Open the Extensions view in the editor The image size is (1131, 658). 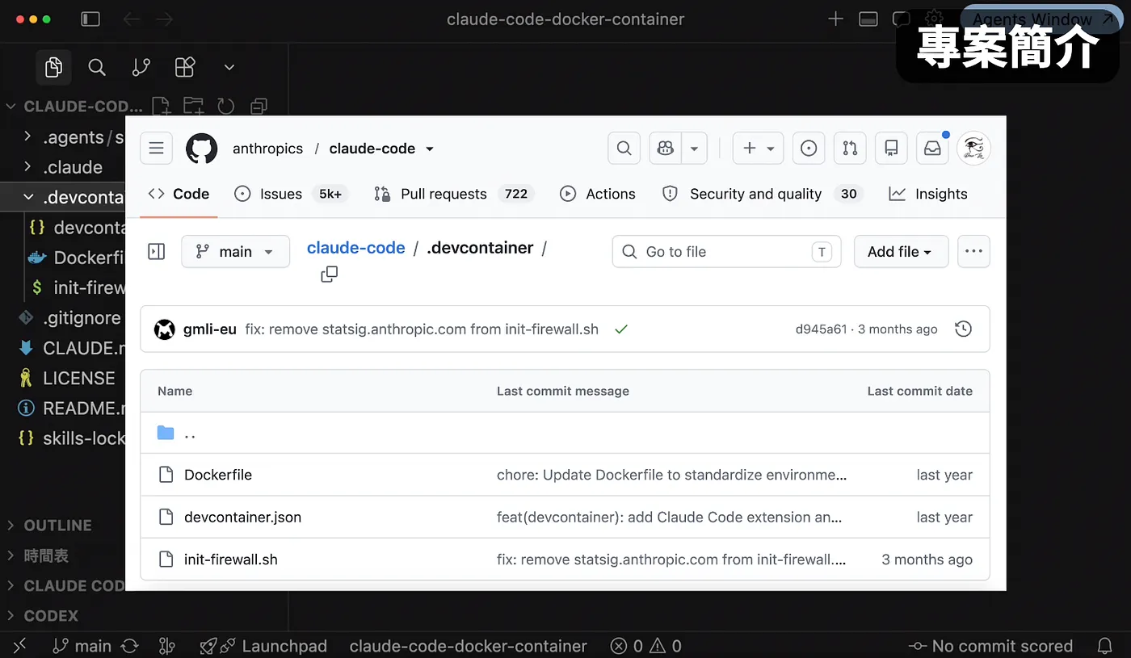(185, 67)
